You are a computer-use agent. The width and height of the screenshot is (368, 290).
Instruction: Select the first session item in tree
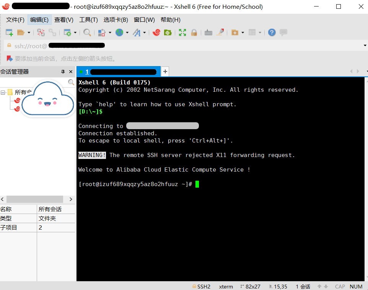tap(17, 100)
